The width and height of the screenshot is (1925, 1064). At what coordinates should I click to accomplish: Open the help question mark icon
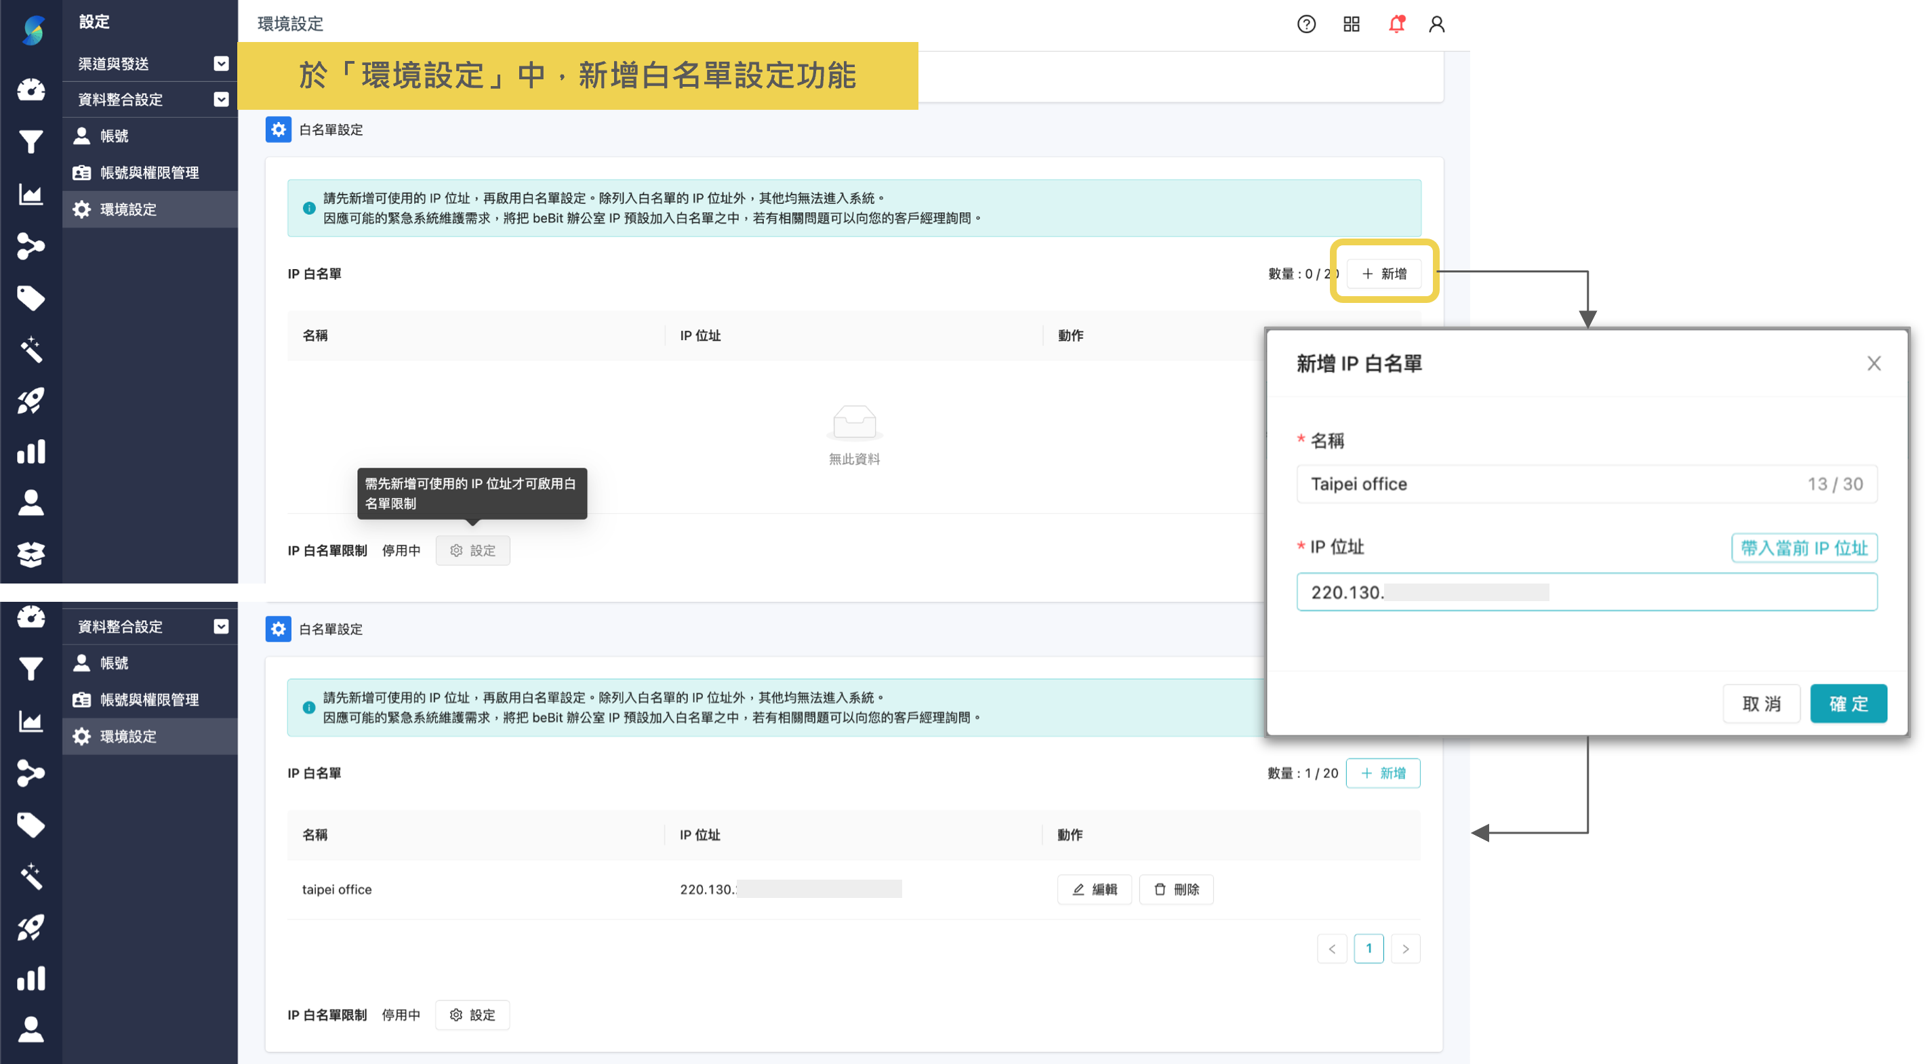coord(1305,24)
